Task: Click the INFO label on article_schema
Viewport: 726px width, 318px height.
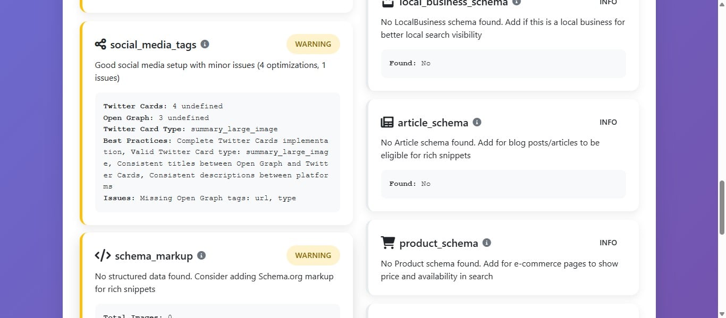Action: pyautogui.click(x=608, y=122)
